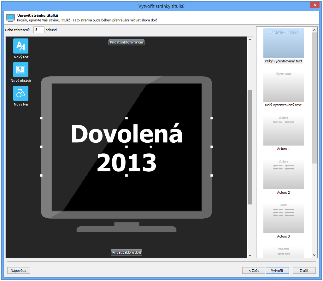Click the Actors 2 label

point(284,192)
